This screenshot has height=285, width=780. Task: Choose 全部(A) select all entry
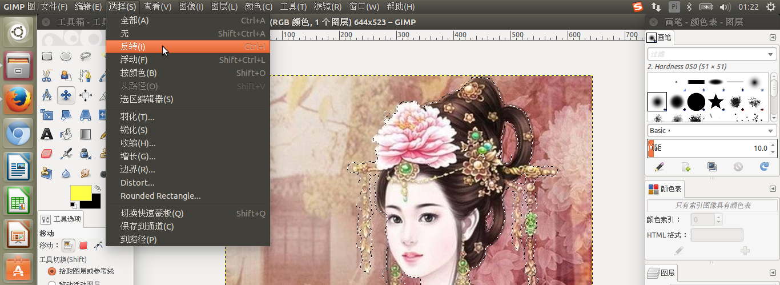(188, 20)
